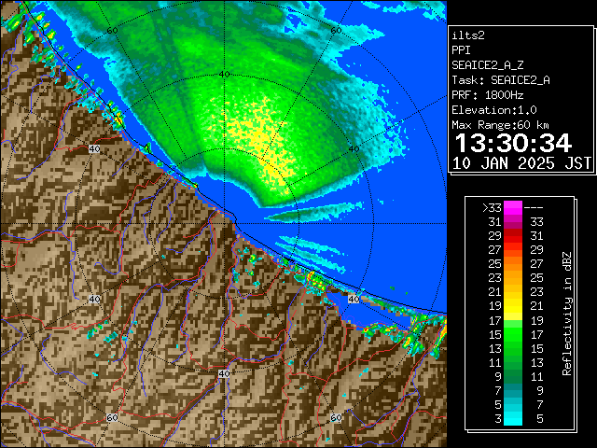Screen dimensions: 597x448
Task: Click "3" in the left legend column
Action: point(498,419)
